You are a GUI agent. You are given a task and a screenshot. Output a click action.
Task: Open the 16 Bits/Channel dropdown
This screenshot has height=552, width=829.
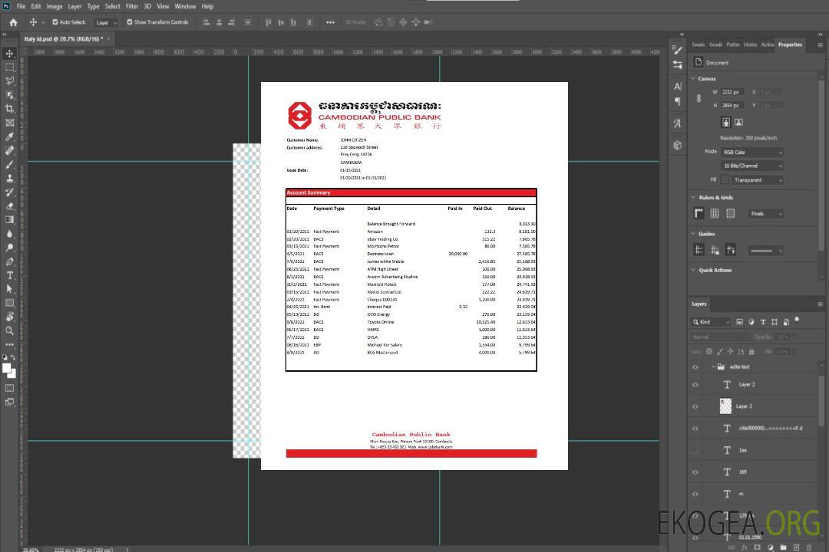[x=752, y=166]
